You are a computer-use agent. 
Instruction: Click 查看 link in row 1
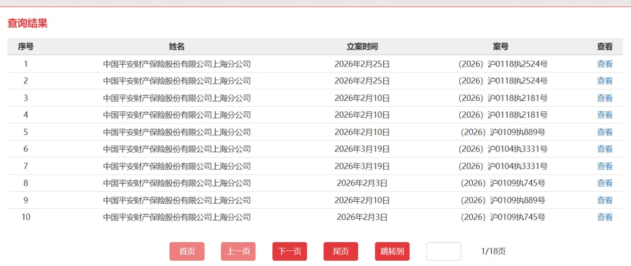pos(605,64)
